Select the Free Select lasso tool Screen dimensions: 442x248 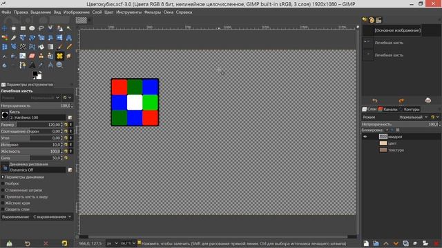(x=41, y=28)
